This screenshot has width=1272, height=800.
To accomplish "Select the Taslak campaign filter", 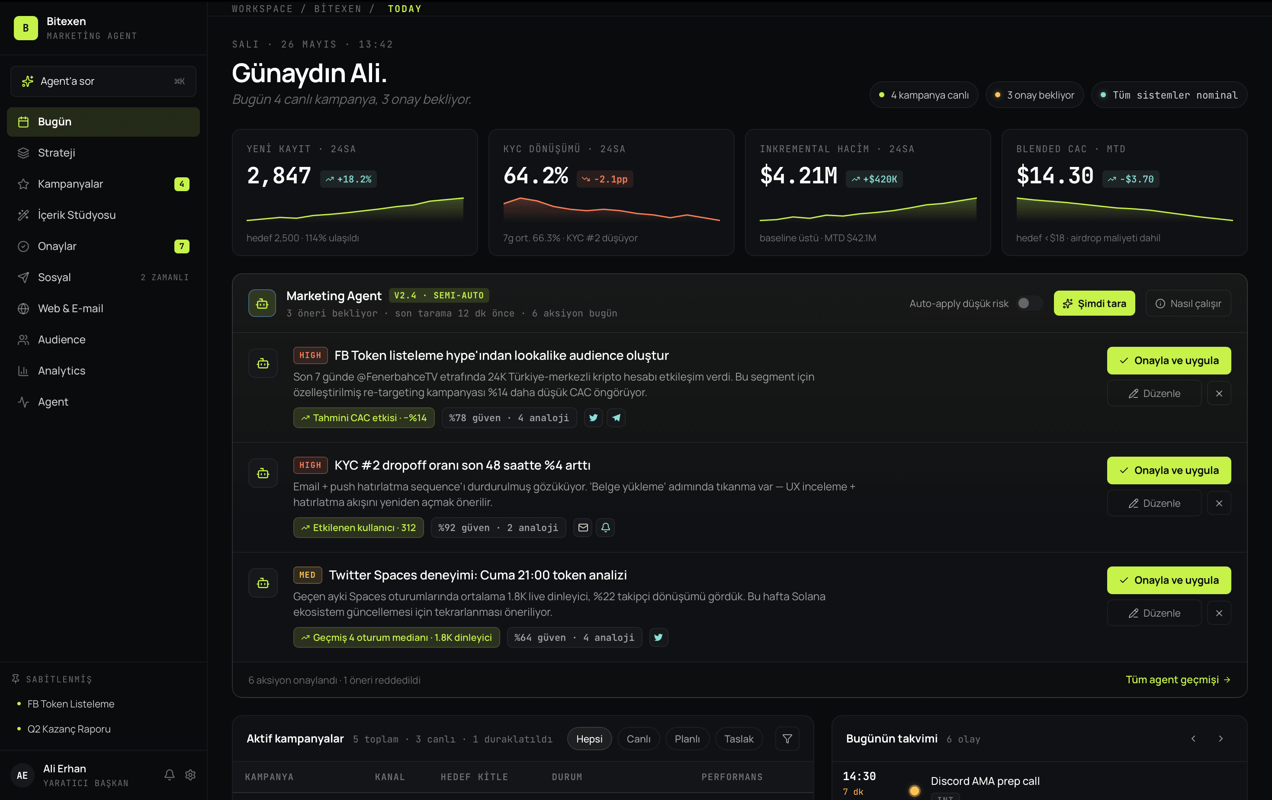I will click(x=739, y=739).
